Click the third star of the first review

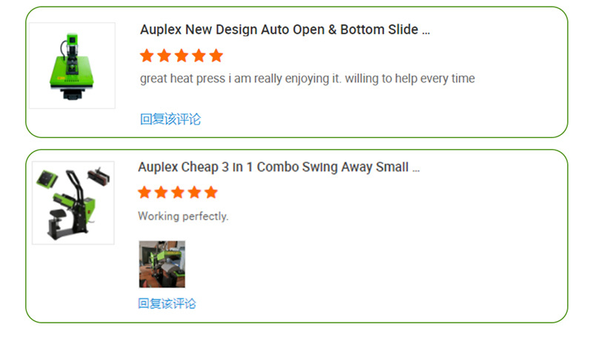(182, 56)
